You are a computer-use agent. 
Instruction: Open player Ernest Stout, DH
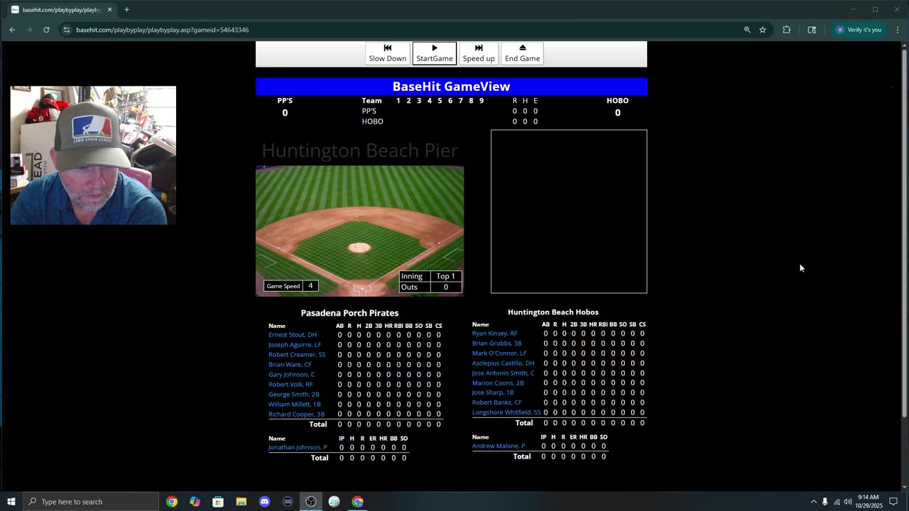pyautogui.click(x=293, y=335)
